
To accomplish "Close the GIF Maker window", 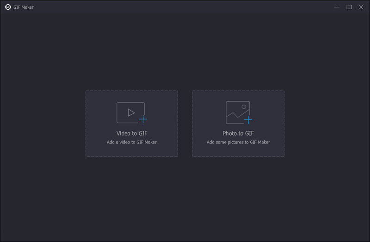I will point(361,7).
